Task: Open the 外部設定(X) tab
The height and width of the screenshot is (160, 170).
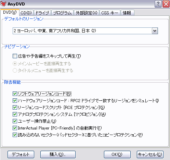Action: pyautogui.click(x=87, y=13)
